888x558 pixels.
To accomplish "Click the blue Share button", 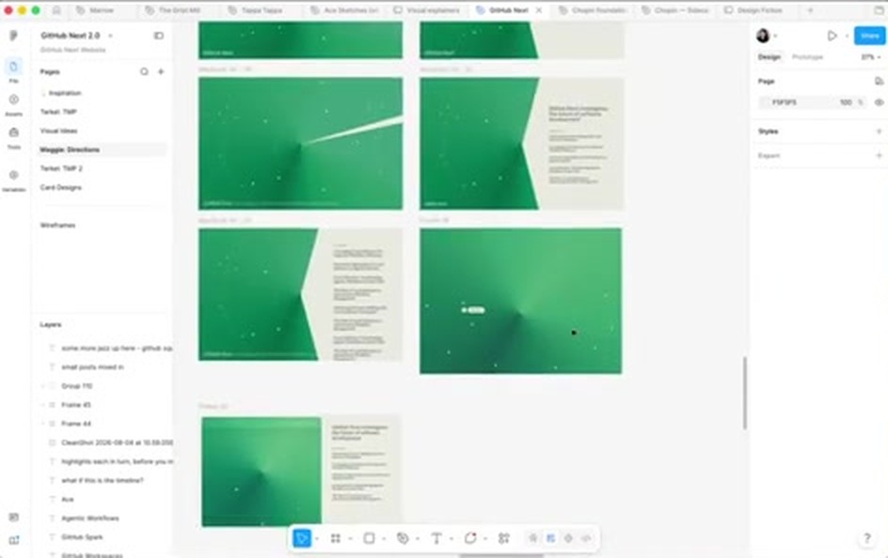I will tap(869, 36).
